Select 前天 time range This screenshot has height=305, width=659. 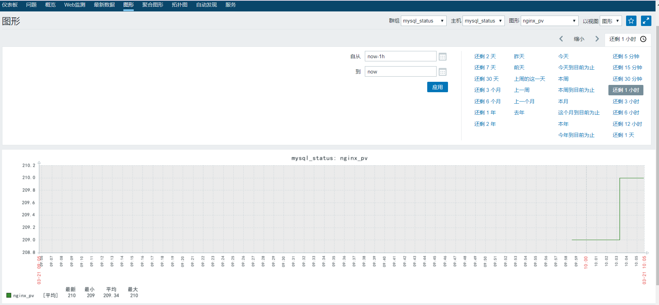click(x=519, y=68)
